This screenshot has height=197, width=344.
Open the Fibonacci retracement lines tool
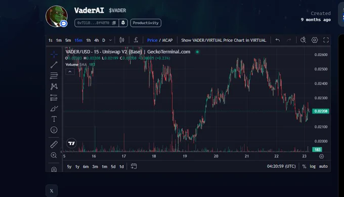tap(54, 76)
